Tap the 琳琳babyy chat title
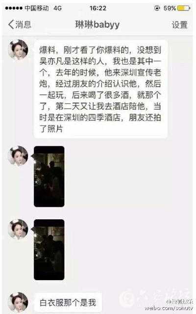The width and height of the screenshot is (196, 314). (x=98, y=25)
